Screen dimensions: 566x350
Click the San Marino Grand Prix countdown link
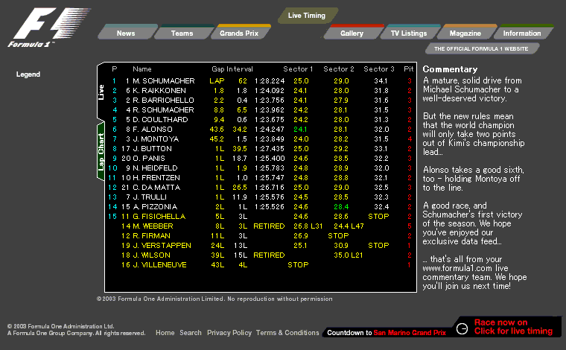(410, 333)
